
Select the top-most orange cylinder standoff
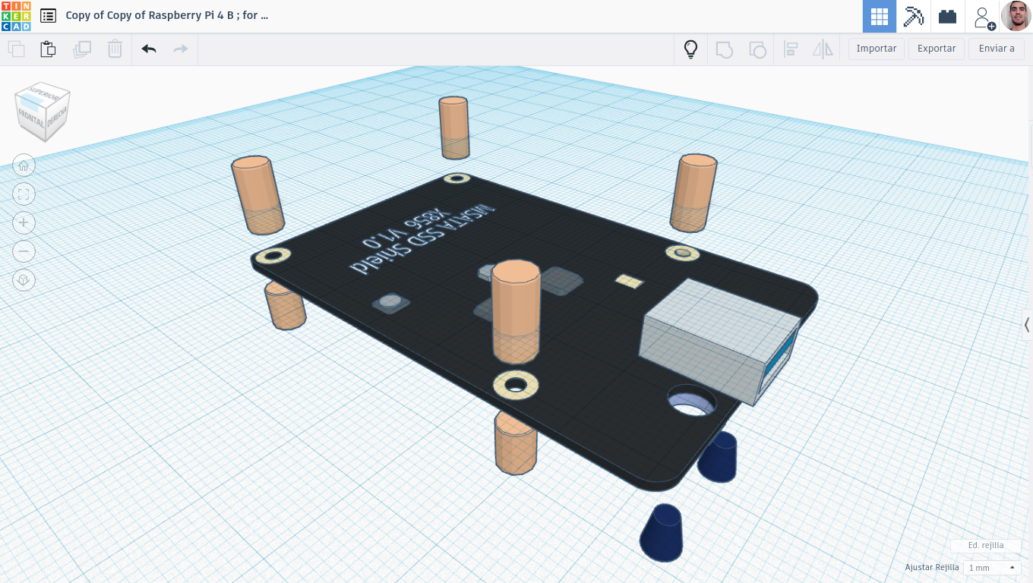pyautogui.click(x=454, y=127)
